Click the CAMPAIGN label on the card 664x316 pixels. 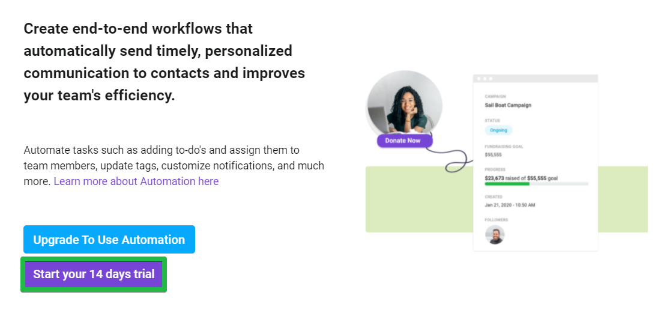pyautogui.click(x=495, y=97)
